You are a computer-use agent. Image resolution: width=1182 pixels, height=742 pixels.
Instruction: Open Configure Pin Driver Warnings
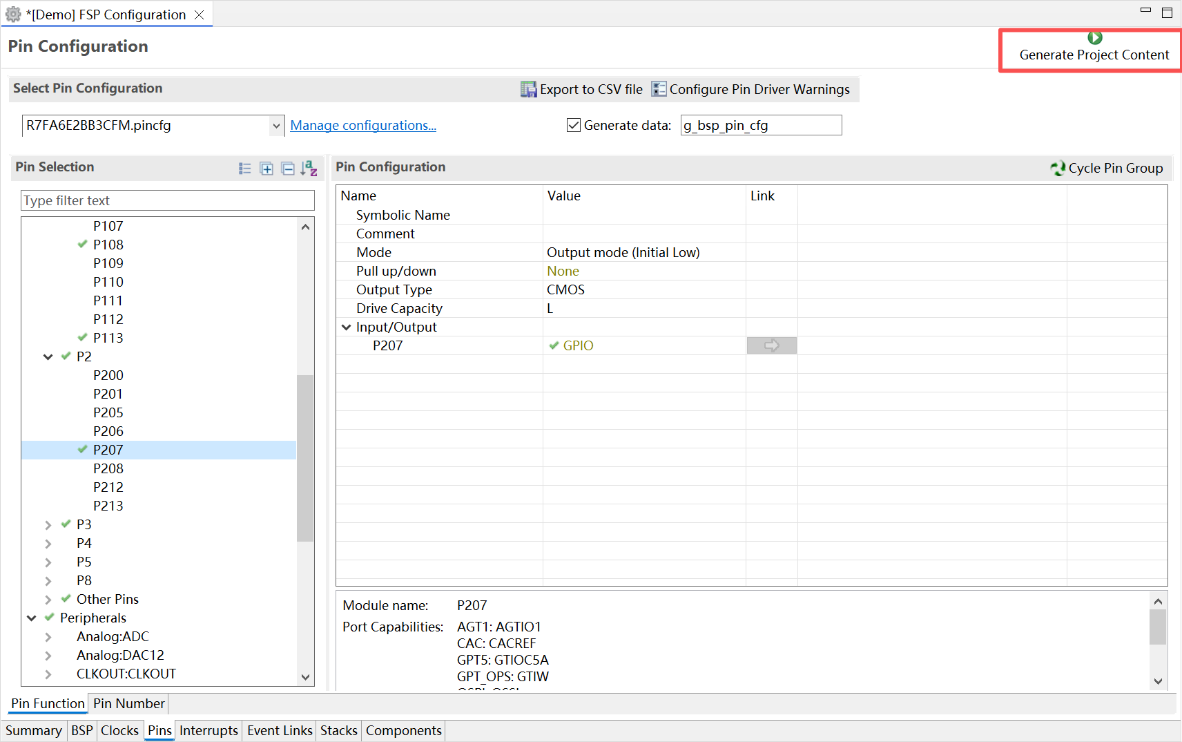click(x=750, y=89)
